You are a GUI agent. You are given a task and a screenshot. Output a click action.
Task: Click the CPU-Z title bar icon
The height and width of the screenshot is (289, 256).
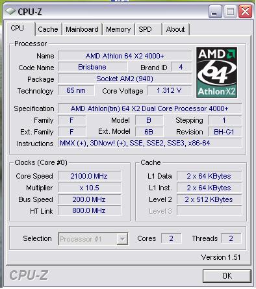pos(10,11)
